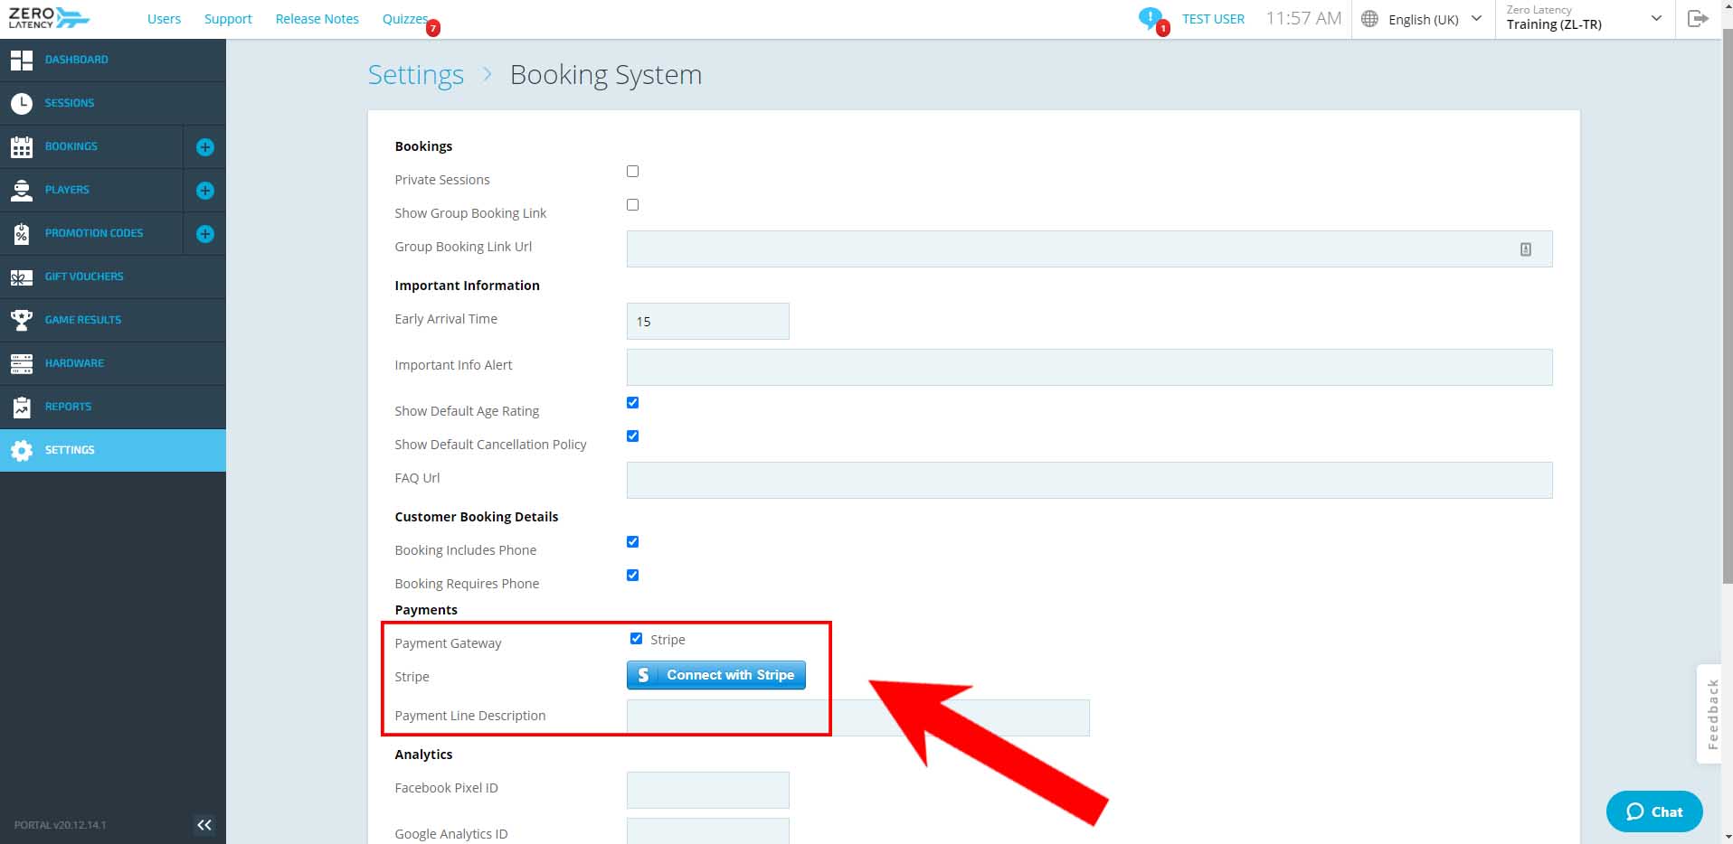Click the Game Results trophy icon

[x=22, y=320]
